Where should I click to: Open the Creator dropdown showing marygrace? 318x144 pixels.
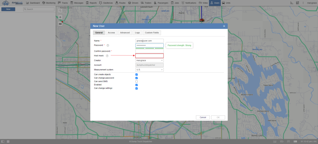coord(149,60)
